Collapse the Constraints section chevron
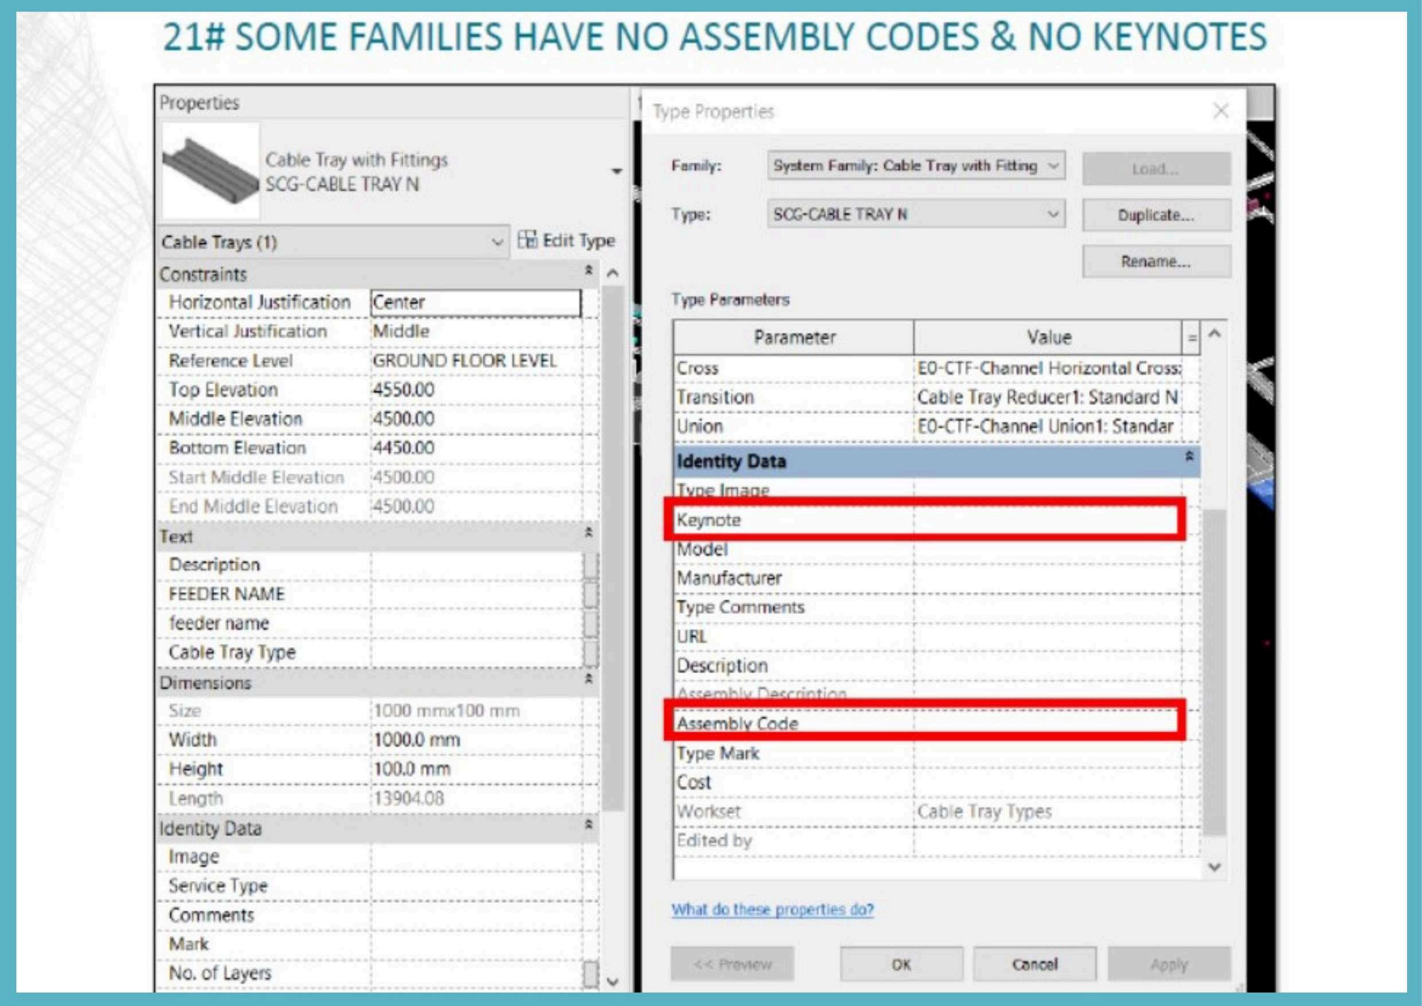 click(588, 271)
